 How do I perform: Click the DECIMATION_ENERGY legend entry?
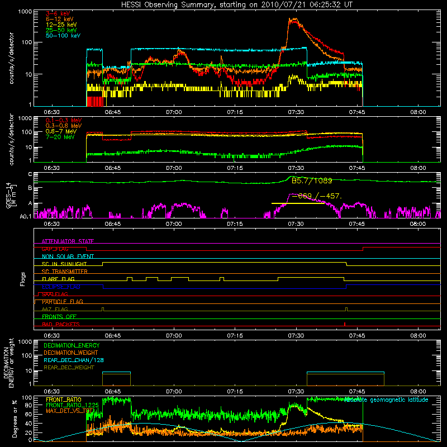pyautogui.click(x=72, y=345)
